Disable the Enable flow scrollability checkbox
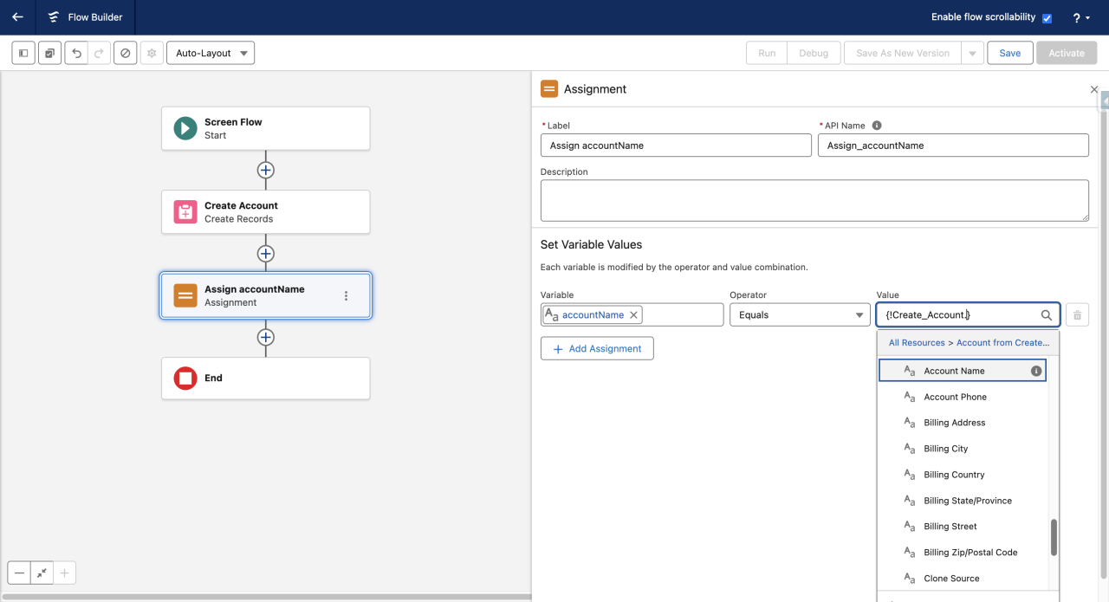1109x602 pixels. (1044, 16)
